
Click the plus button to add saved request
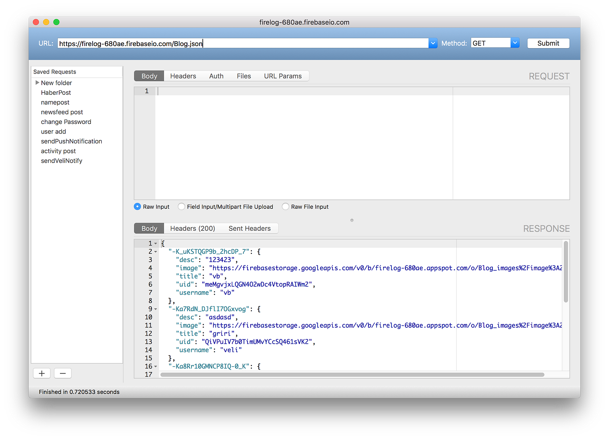pos(42,373)
